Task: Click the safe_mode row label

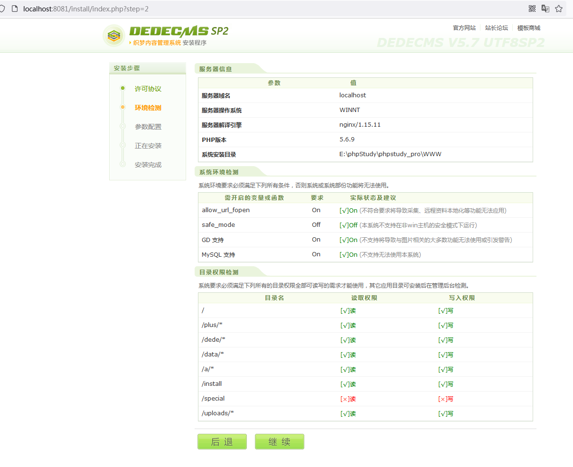Action: (x=218, y=224)
